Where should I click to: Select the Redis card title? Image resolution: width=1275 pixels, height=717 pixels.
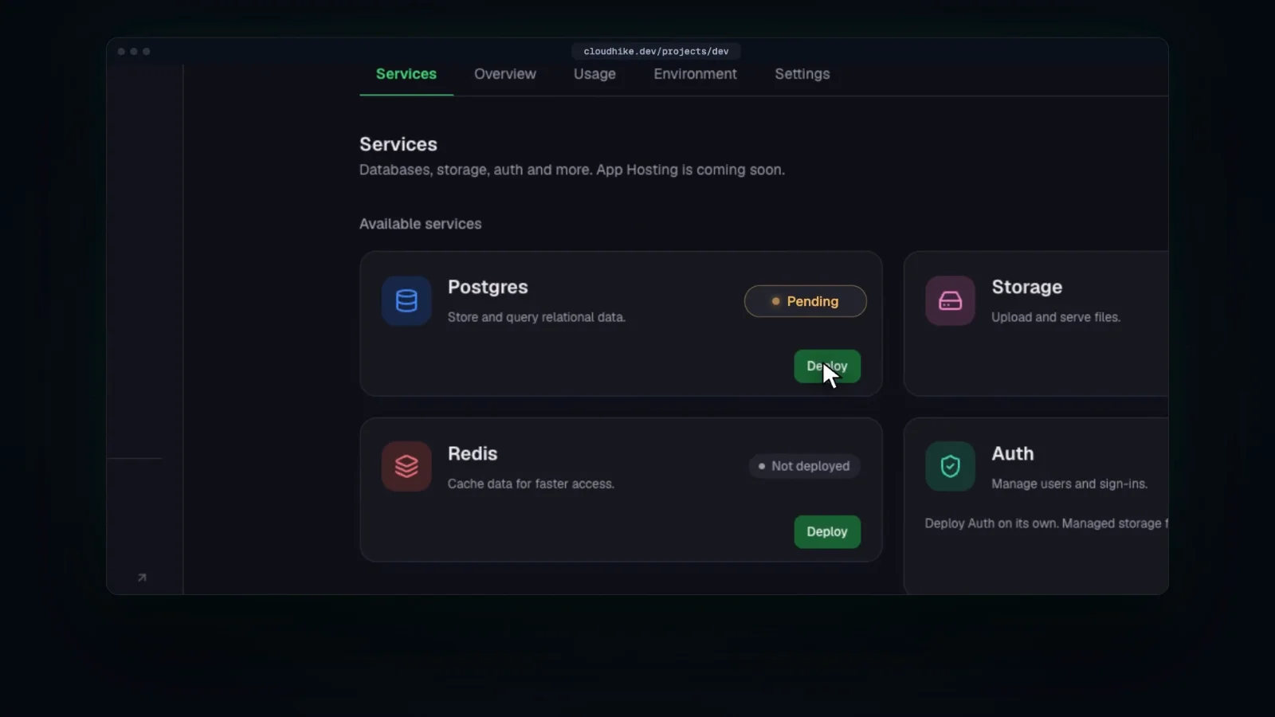[473, 453]
